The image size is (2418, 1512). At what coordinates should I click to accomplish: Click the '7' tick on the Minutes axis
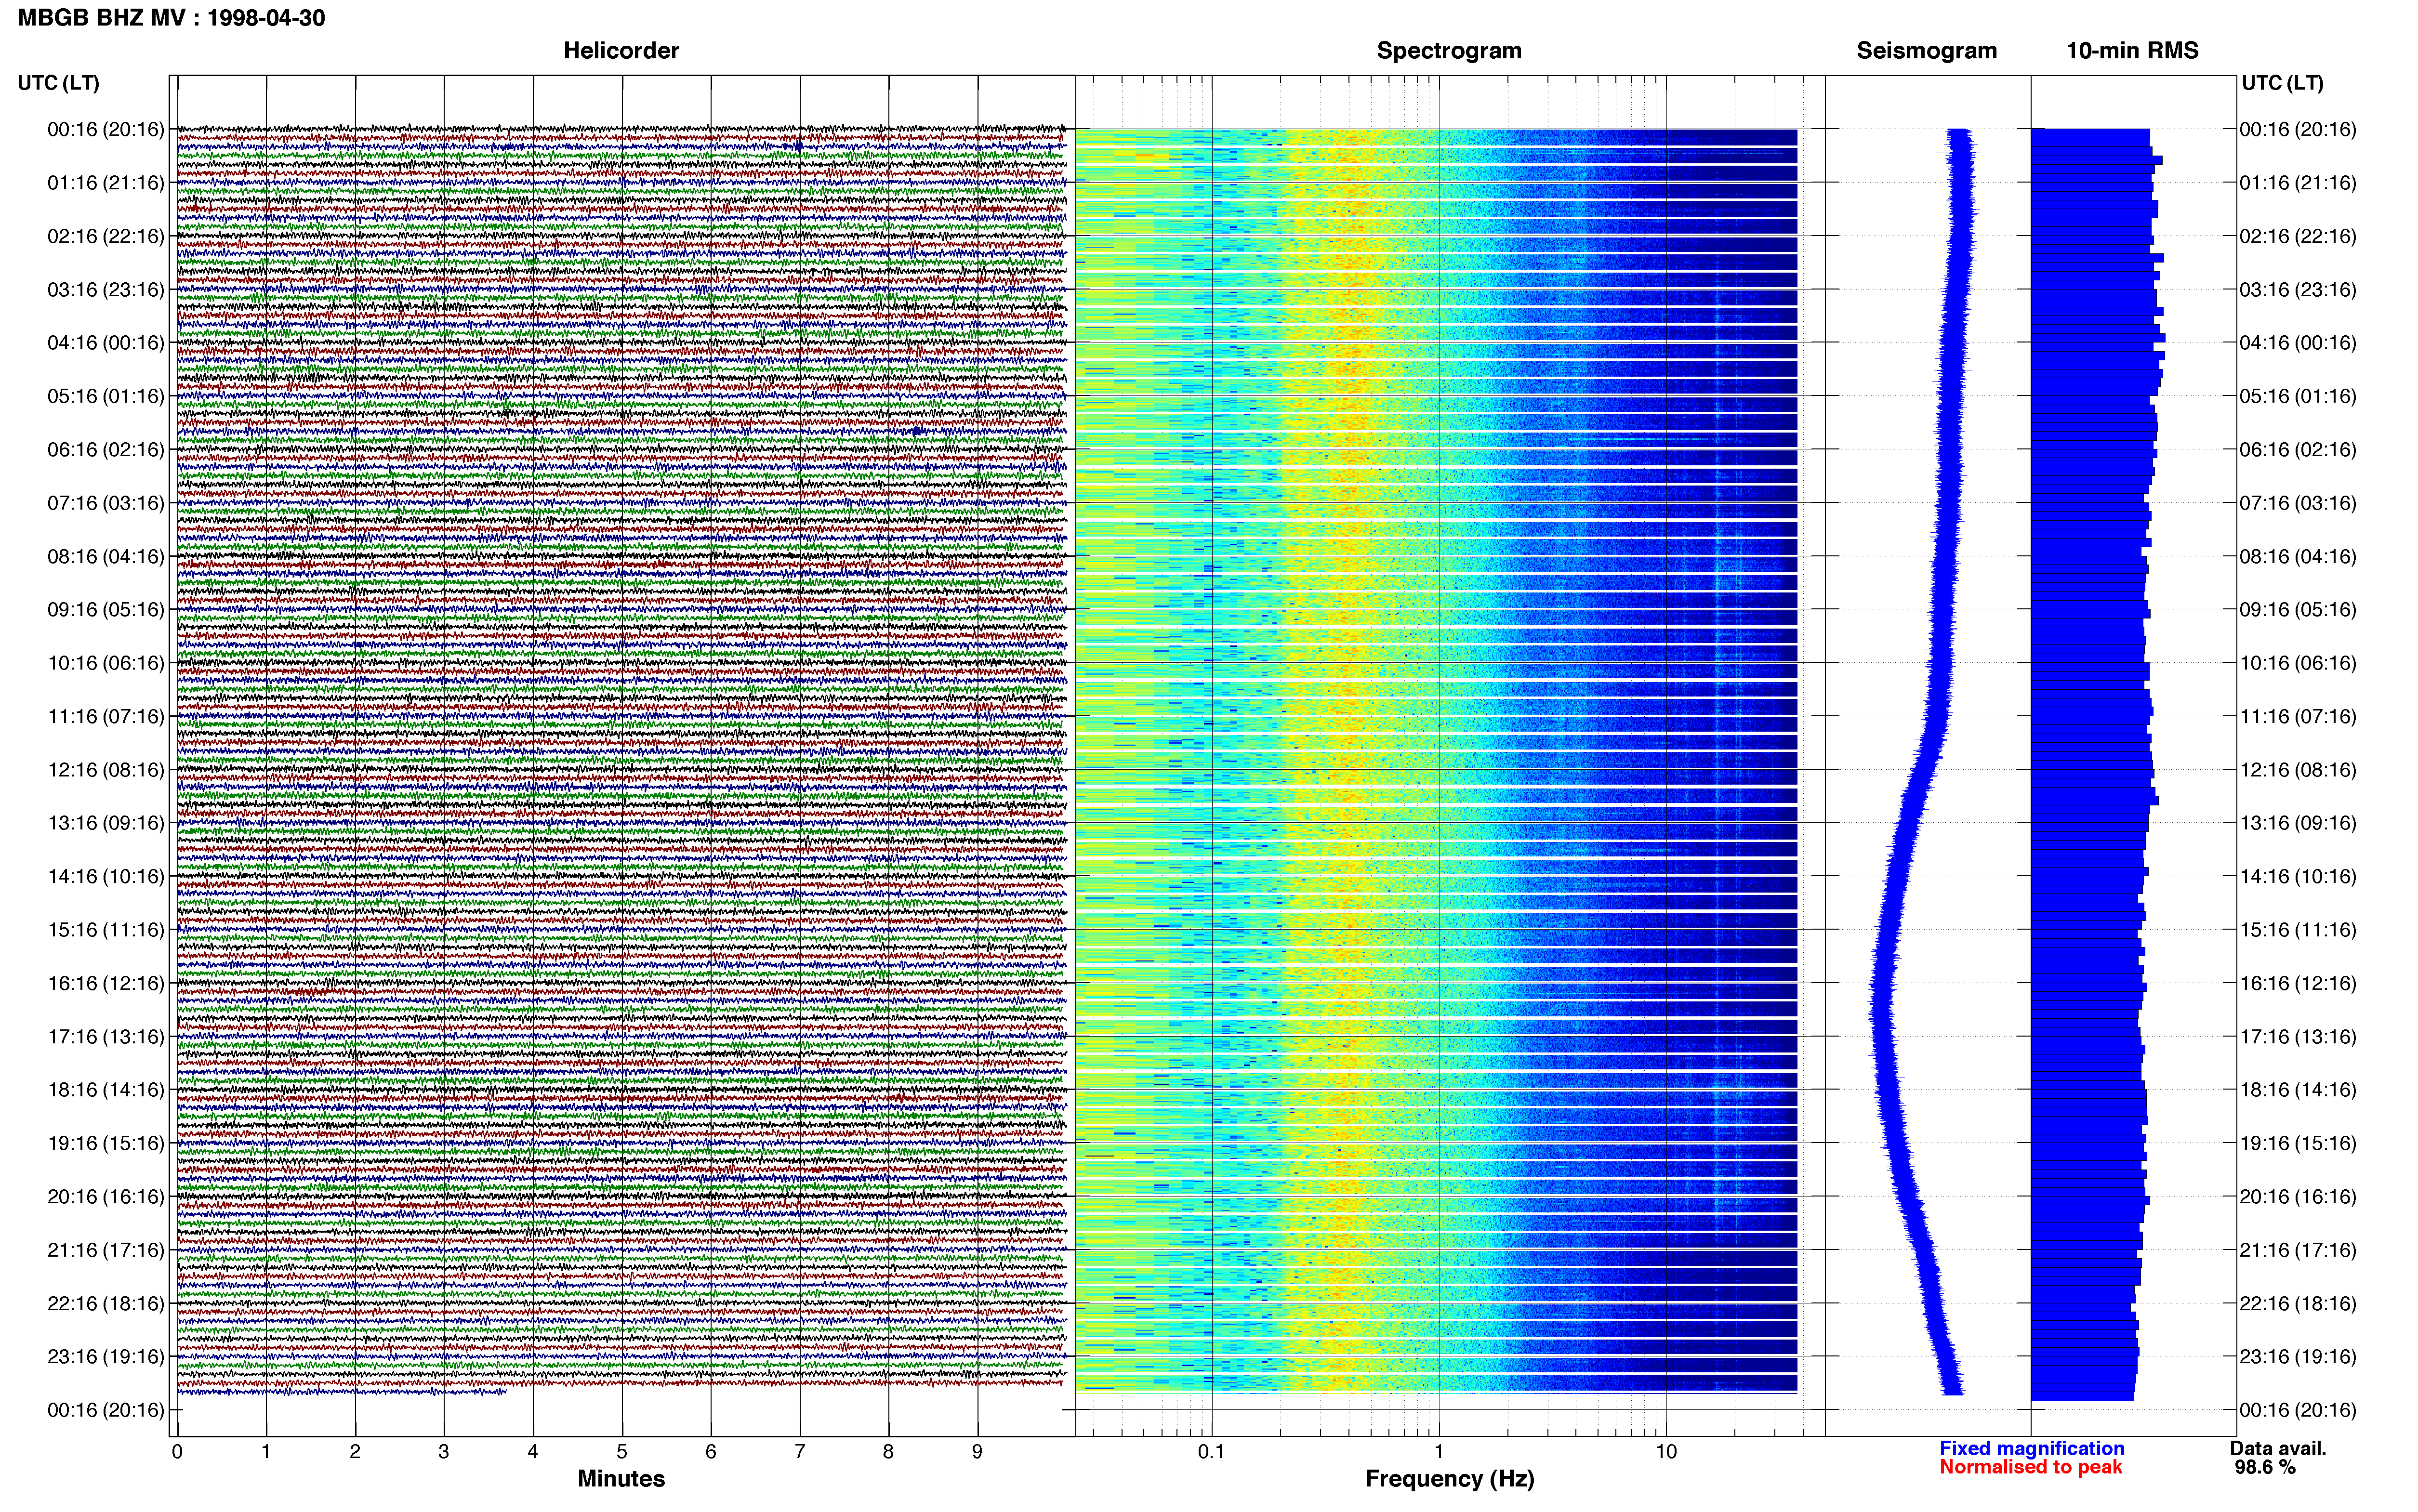800,1452
